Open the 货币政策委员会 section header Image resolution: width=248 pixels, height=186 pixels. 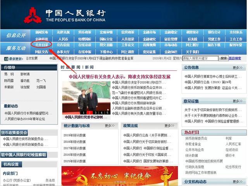14,133
